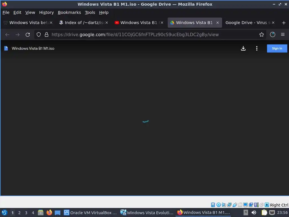Click the Windows Vista B1 M1.iso filename

pyautogui.click(x=33, y=48)
